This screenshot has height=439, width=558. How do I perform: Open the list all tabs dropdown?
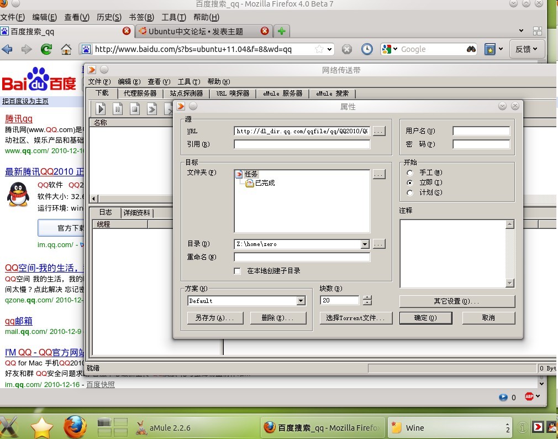(521, 30)
